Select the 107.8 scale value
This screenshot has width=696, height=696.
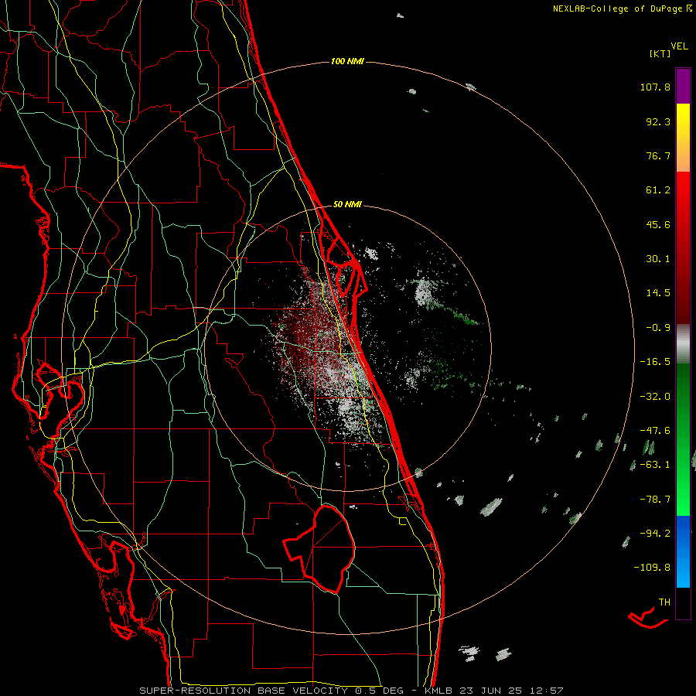pyautogui.click(x=655, y=87)
